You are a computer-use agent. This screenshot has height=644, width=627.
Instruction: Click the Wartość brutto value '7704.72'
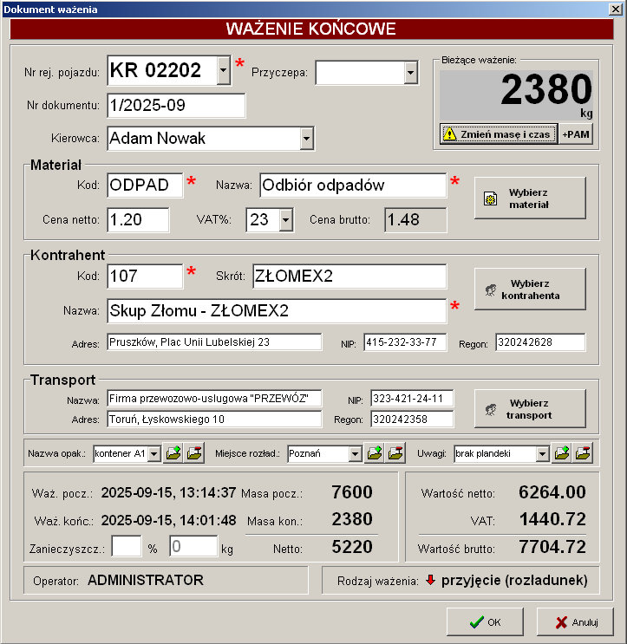click(552, 547)
